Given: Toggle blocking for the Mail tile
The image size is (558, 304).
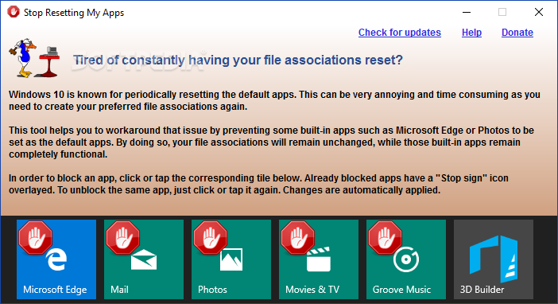Looking at the screenshot, I should tap(144, 259).
